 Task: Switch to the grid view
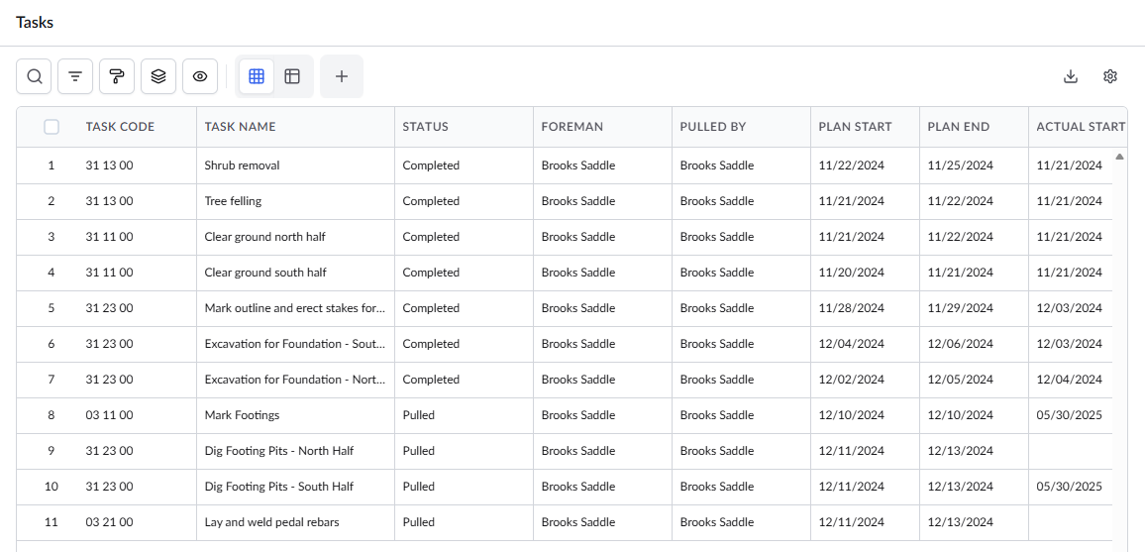click(x=257, y=76)
